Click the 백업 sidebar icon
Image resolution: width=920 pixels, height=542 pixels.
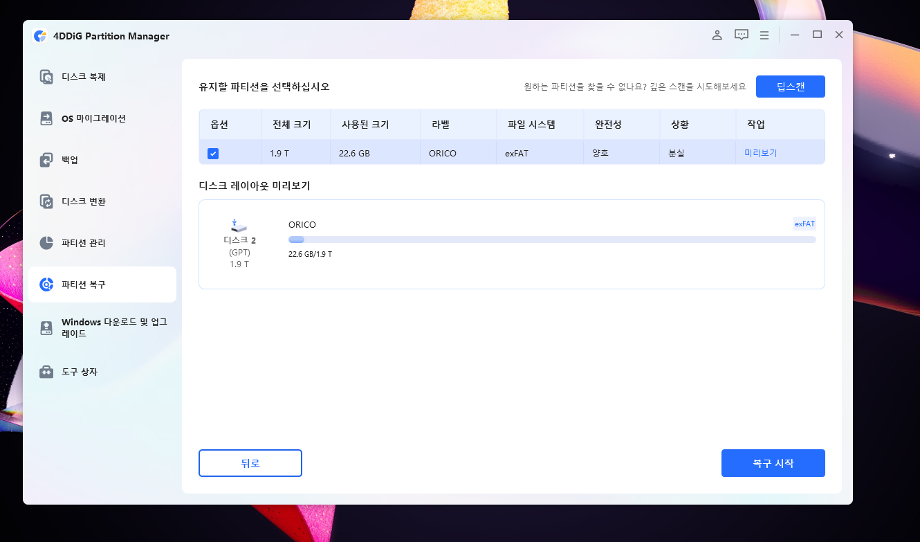(46, 160)
